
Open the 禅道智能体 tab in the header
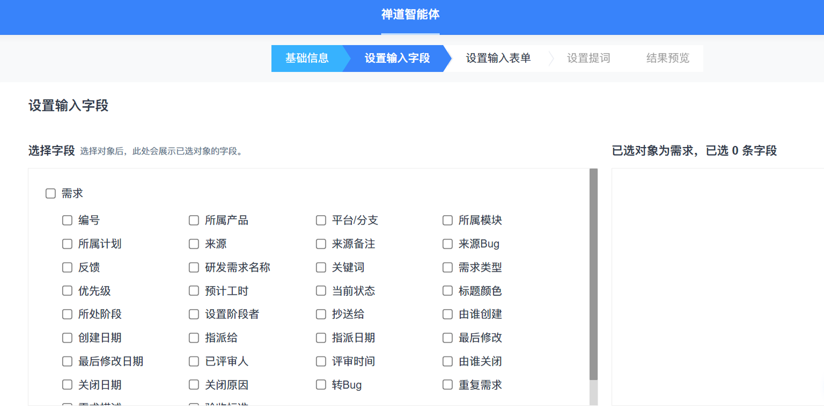pos(410,15)
